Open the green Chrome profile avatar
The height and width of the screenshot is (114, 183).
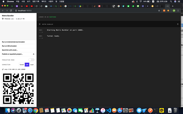pos(174,11)
